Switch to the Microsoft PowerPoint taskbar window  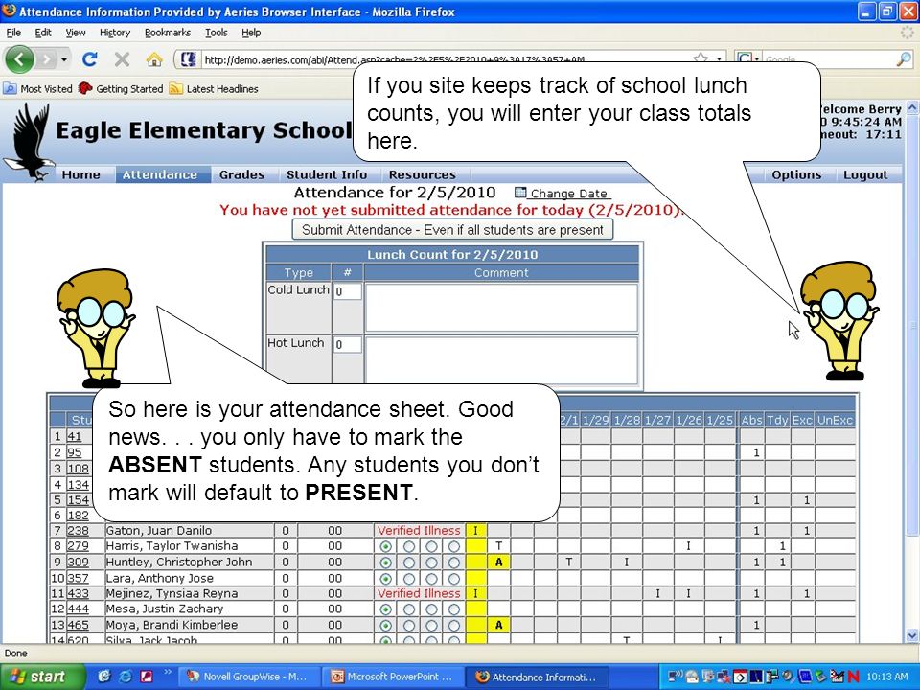click(x=394, y=677)
